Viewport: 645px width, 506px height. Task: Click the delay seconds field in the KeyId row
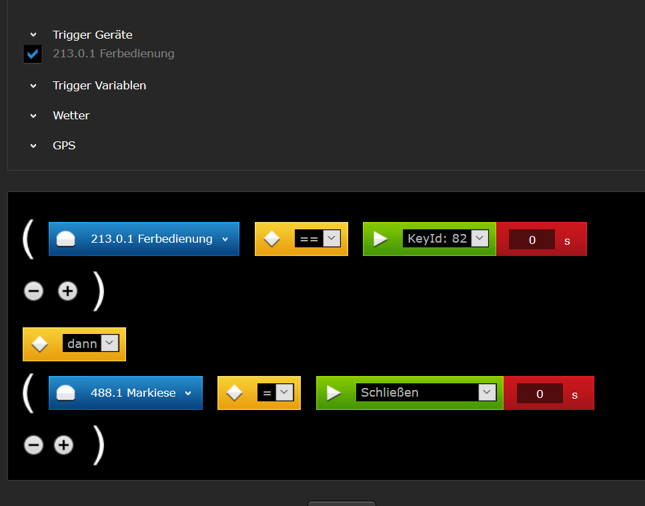point(532,240)
